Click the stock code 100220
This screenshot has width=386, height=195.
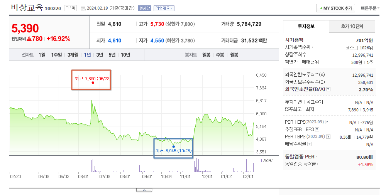tap(53, 8)
